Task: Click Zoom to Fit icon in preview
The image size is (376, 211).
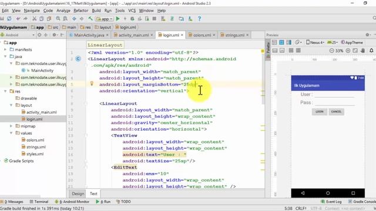Action: click(355, 50)
